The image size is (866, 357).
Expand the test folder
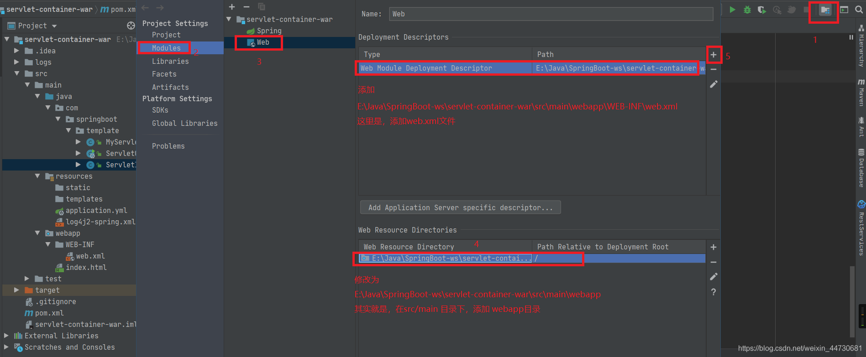[x=27, y=279]
